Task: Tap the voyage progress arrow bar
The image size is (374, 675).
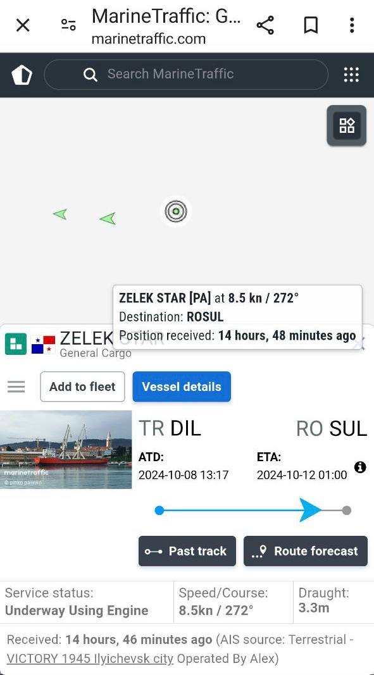Action: click(x=253, y=510)
